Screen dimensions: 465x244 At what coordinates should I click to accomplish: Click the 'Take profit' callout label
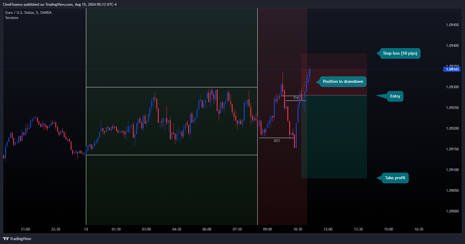[x=395, y=178]
